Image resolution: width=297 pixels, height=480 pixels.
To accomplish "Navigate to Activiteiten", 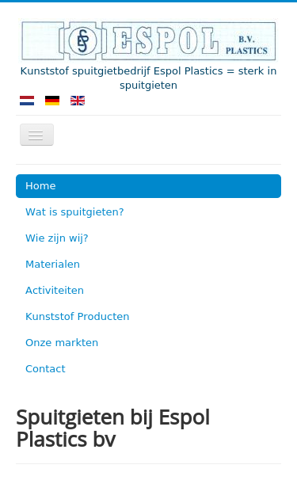I will click(55, 291).
